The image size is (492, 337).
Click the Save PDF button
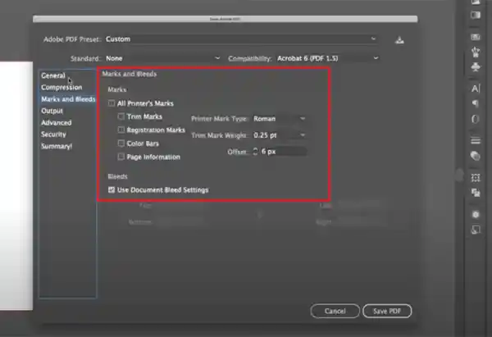tap(387, 311)
